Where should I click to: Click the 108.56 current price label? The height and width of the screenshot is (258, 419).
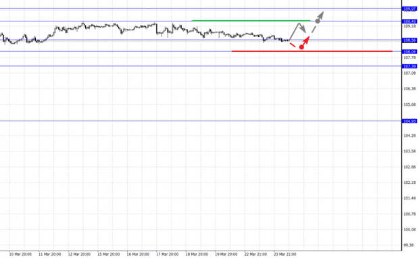410,40
